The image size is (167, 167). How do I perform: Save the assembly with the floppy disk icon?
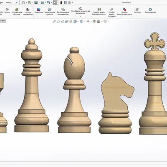tap(36, 3)
